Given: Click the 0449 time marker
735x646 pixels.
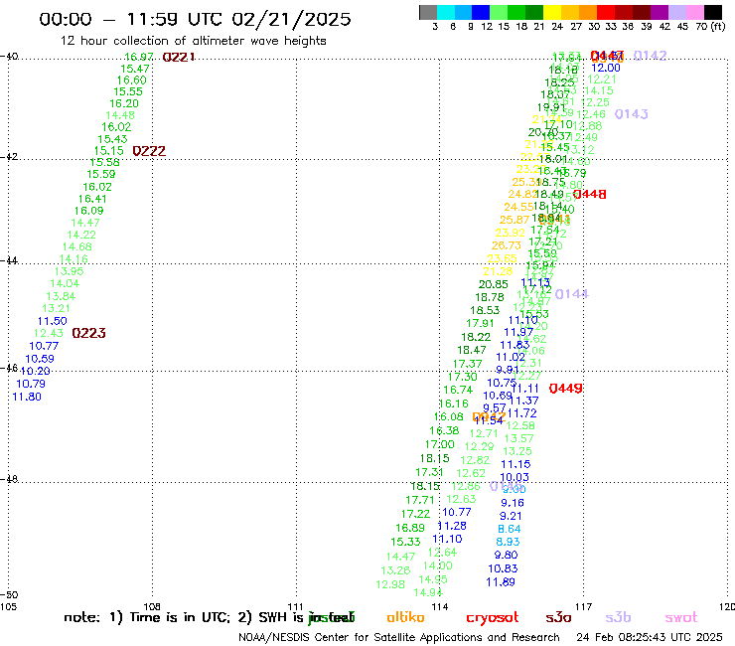Looking at the screenshot, I should pos(566,389).
